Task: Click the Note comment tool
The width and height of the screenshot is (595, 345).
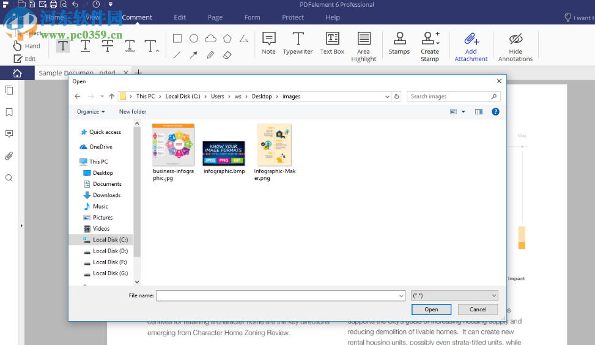Action: click(x=268, y=43)
